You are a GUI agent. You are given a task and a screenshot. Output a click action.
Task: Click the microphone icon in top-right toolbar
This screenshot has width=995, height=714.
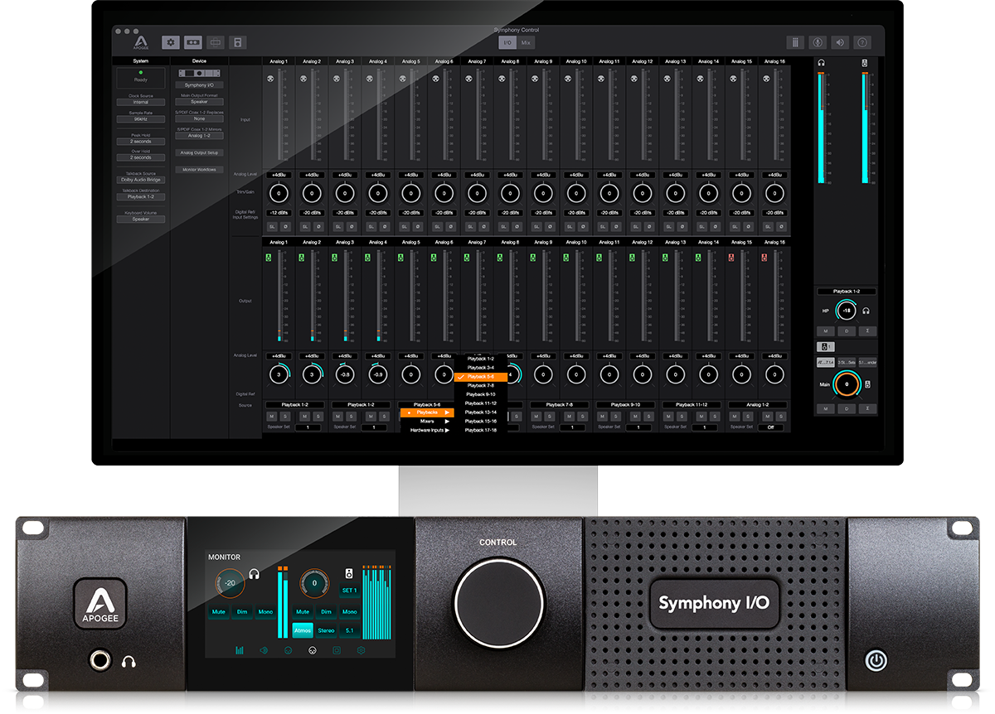pyautogui.click(x=817, y=42)
